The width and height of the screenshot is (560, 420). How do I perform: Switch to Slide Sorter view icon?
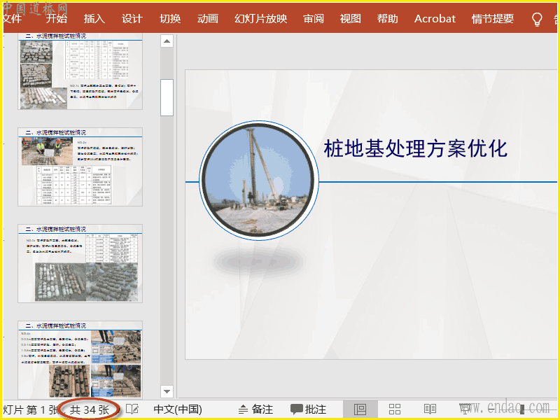395,409
